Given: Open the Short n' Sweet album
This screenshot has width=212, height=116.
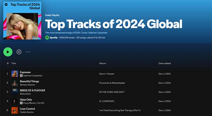Looking at the screenshot, I should tap(107, 74).
